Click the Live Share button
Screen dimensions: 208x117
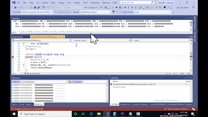click(x=183, y=8)
